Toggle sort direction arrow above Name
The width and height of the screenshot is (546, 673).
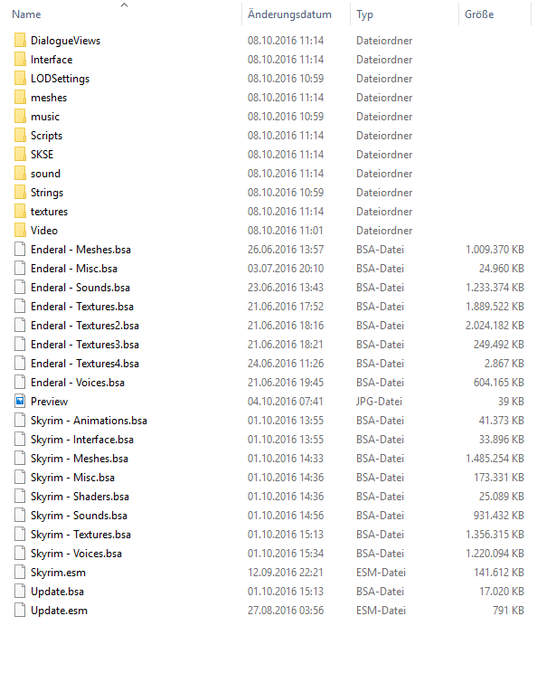pyautogui.click(x=124, y=5)
